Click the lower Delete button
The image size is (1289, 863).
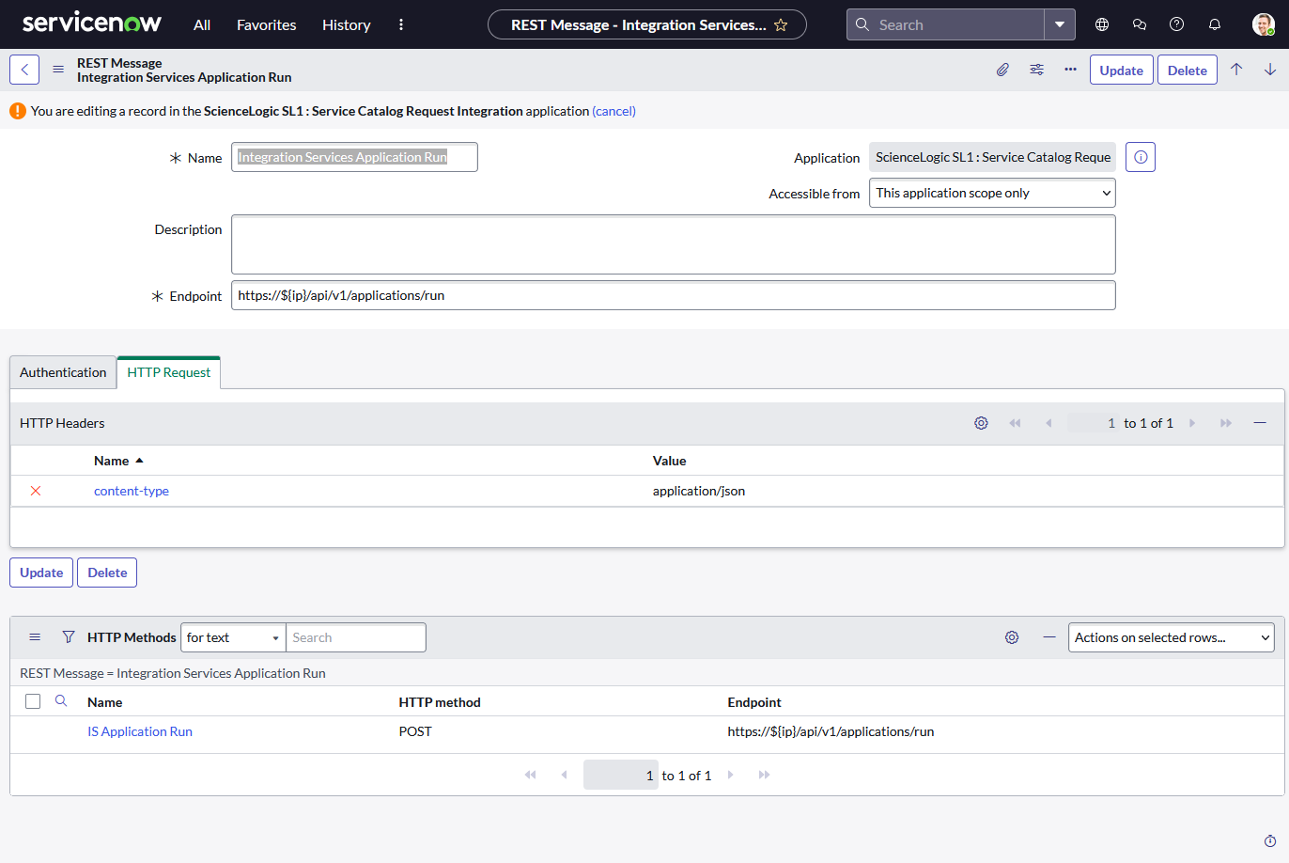pos(107,573)
